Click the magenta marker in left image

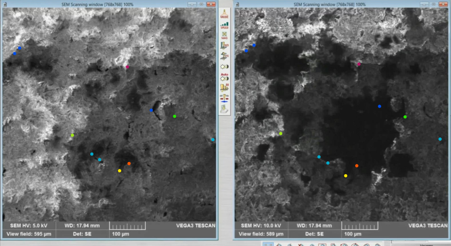coord(128,67)
